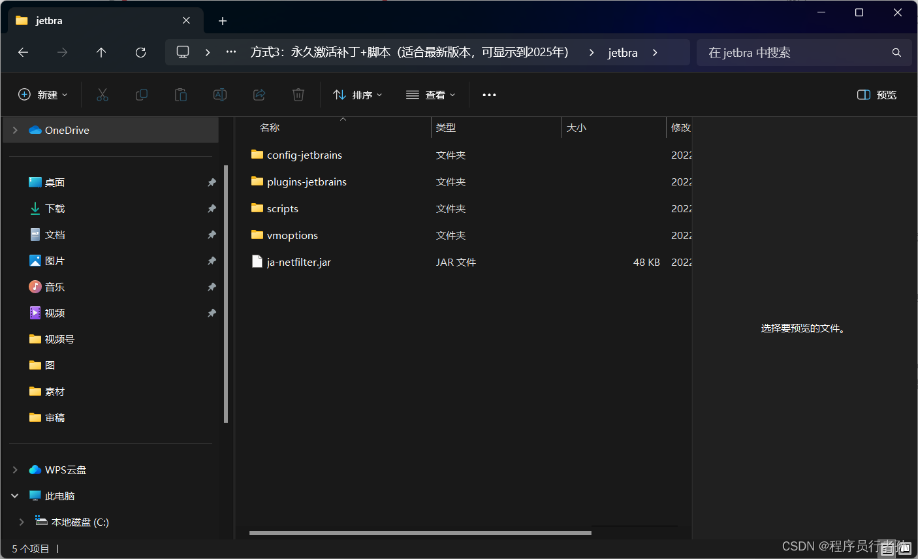Open 本地磁盘 (C:) drive
This screenshot has width=918, height=559.
(x=80, y=522)
